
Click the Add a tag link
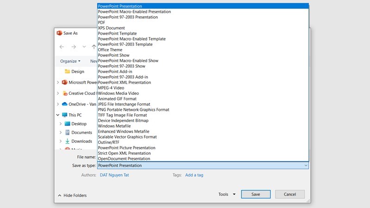click(194, 175)
